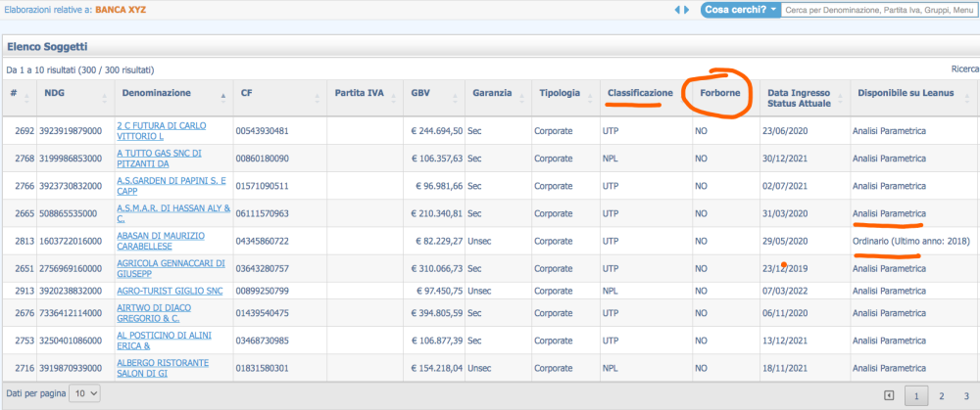Sort by CF column arrows
The width and height of the screenshot is (980, 410).
pyautogui.click(x=316, y=94)
